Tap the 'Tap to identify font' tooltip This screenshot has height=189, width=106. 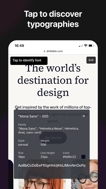(29, 61)
